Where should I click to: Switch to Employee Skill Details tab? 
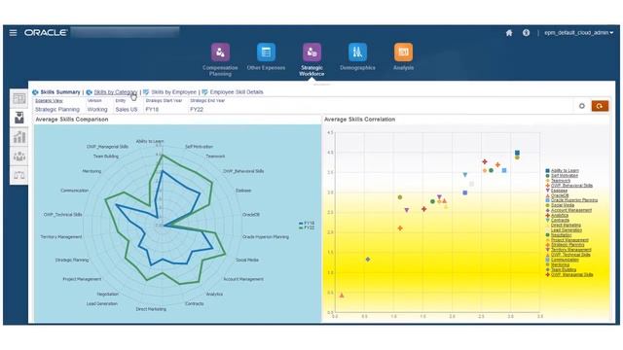point(237,92)
